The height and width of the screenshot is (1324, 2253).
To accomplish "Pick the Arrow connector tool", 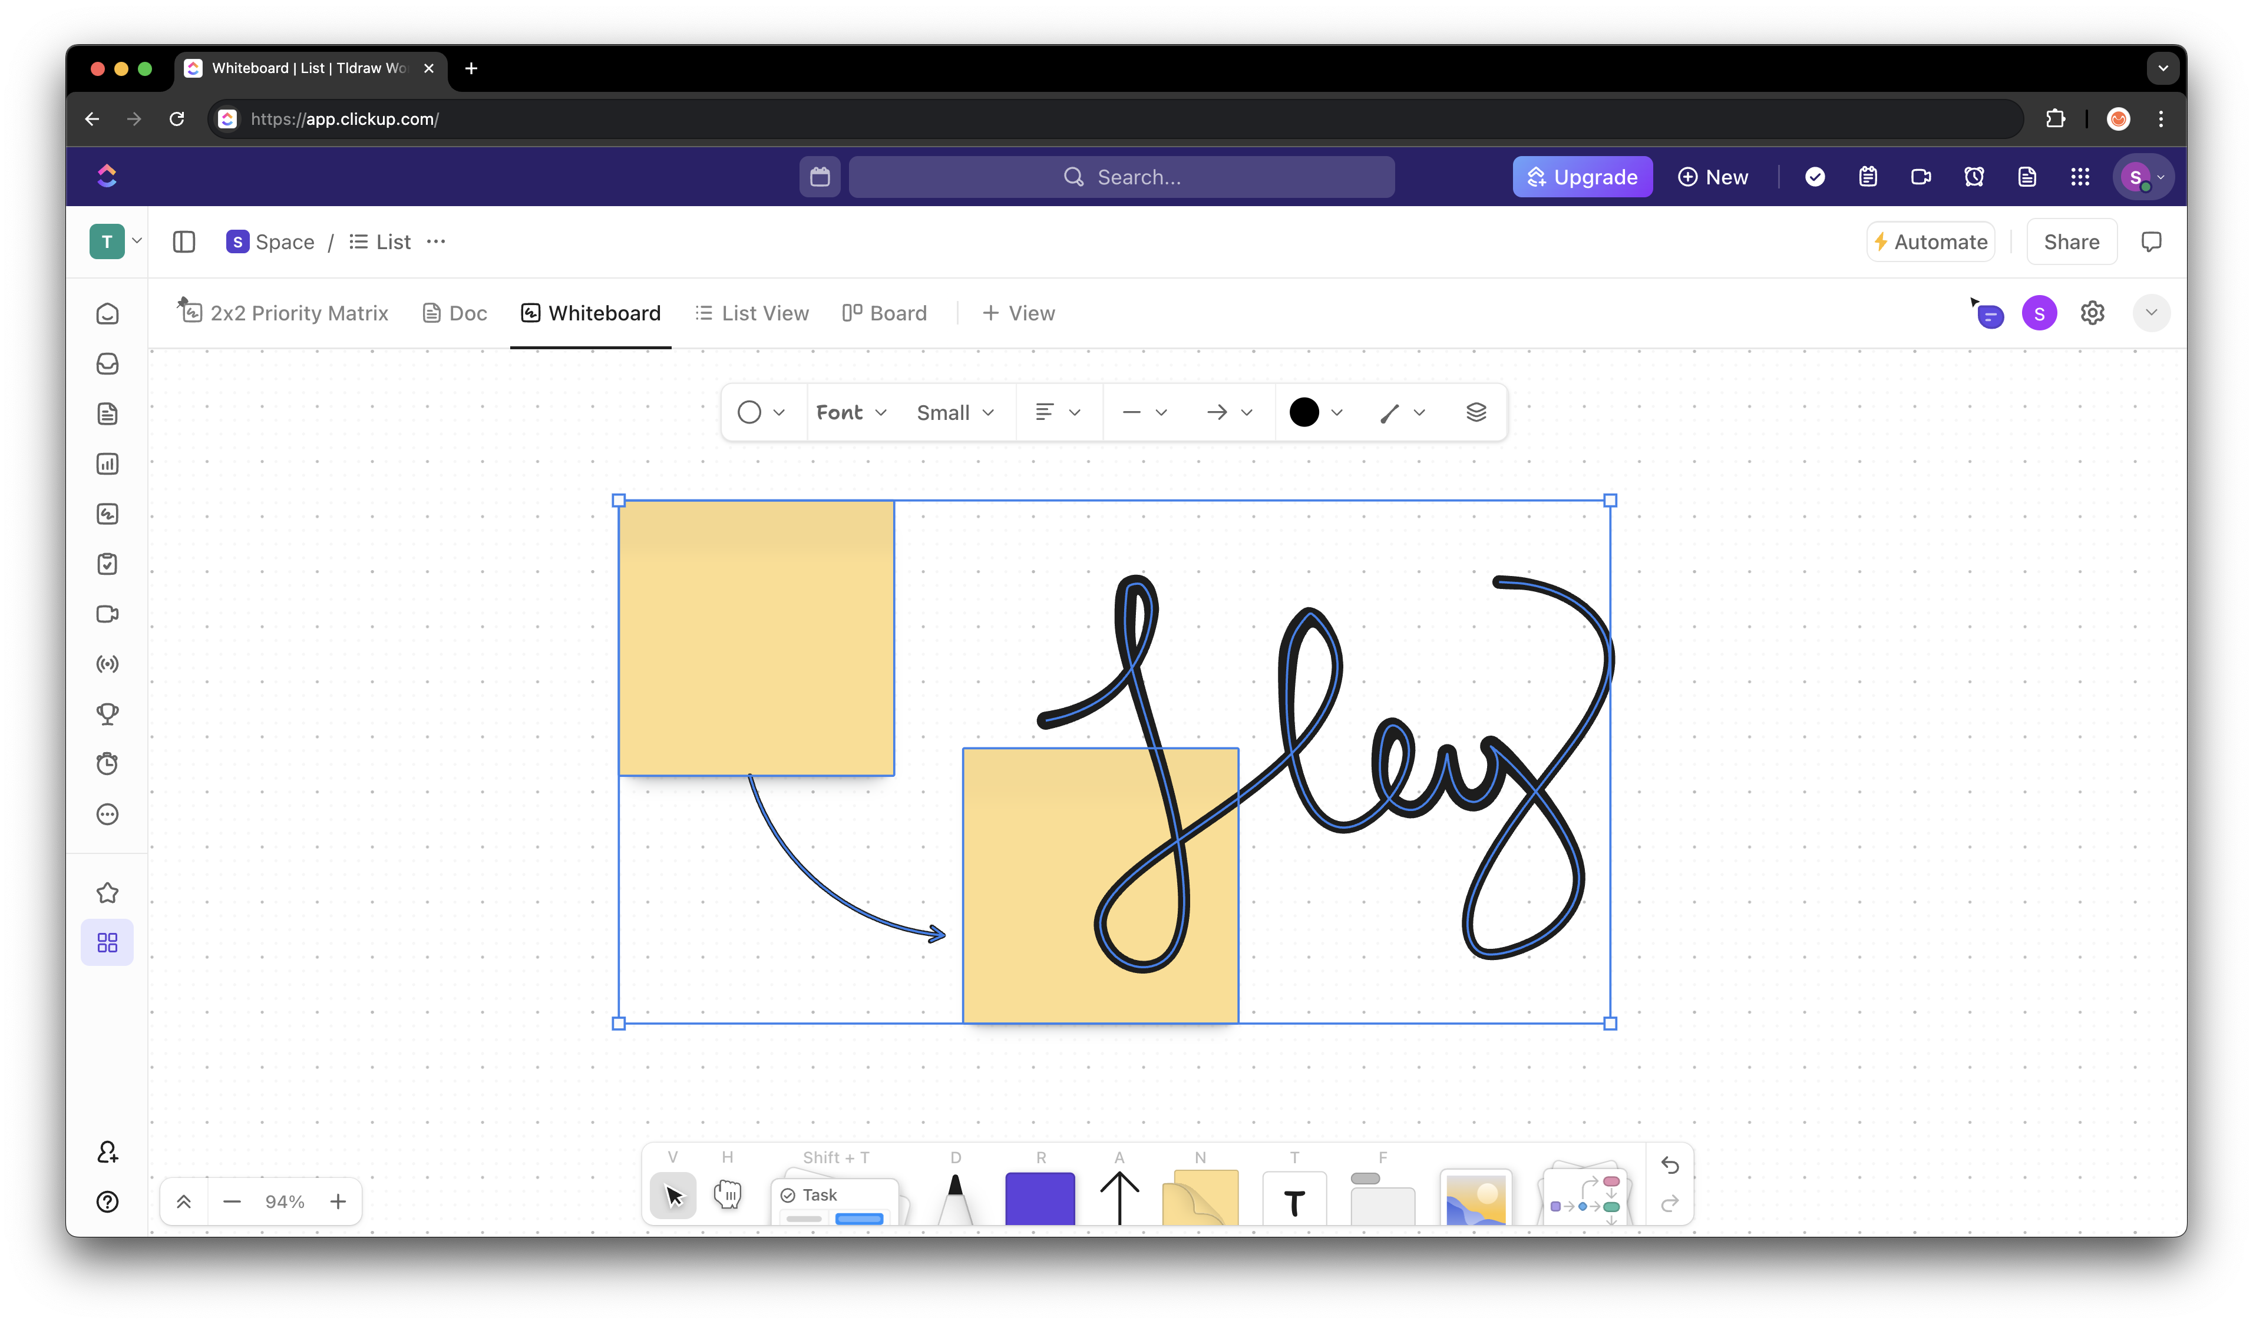I will tap(1118, 1198).
